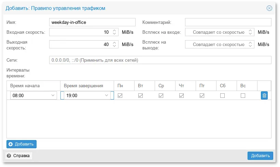Toggle the Пт (Friday) checkbox

202,95
